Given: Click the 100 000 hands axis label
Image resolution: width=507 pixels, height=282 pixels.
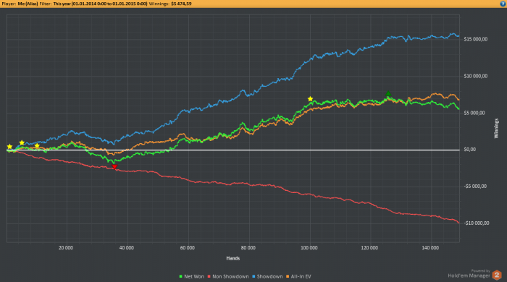Looking at the screenshot, I should (x=309, y=248).
